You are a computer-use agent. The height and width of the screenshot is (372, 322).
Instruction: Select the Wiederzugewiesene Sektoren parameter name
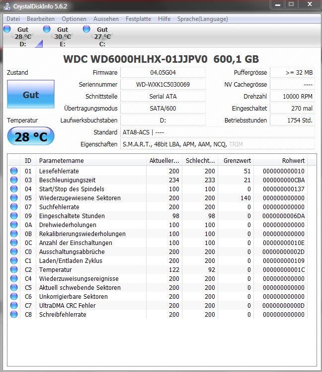click(x=80, y=198)
